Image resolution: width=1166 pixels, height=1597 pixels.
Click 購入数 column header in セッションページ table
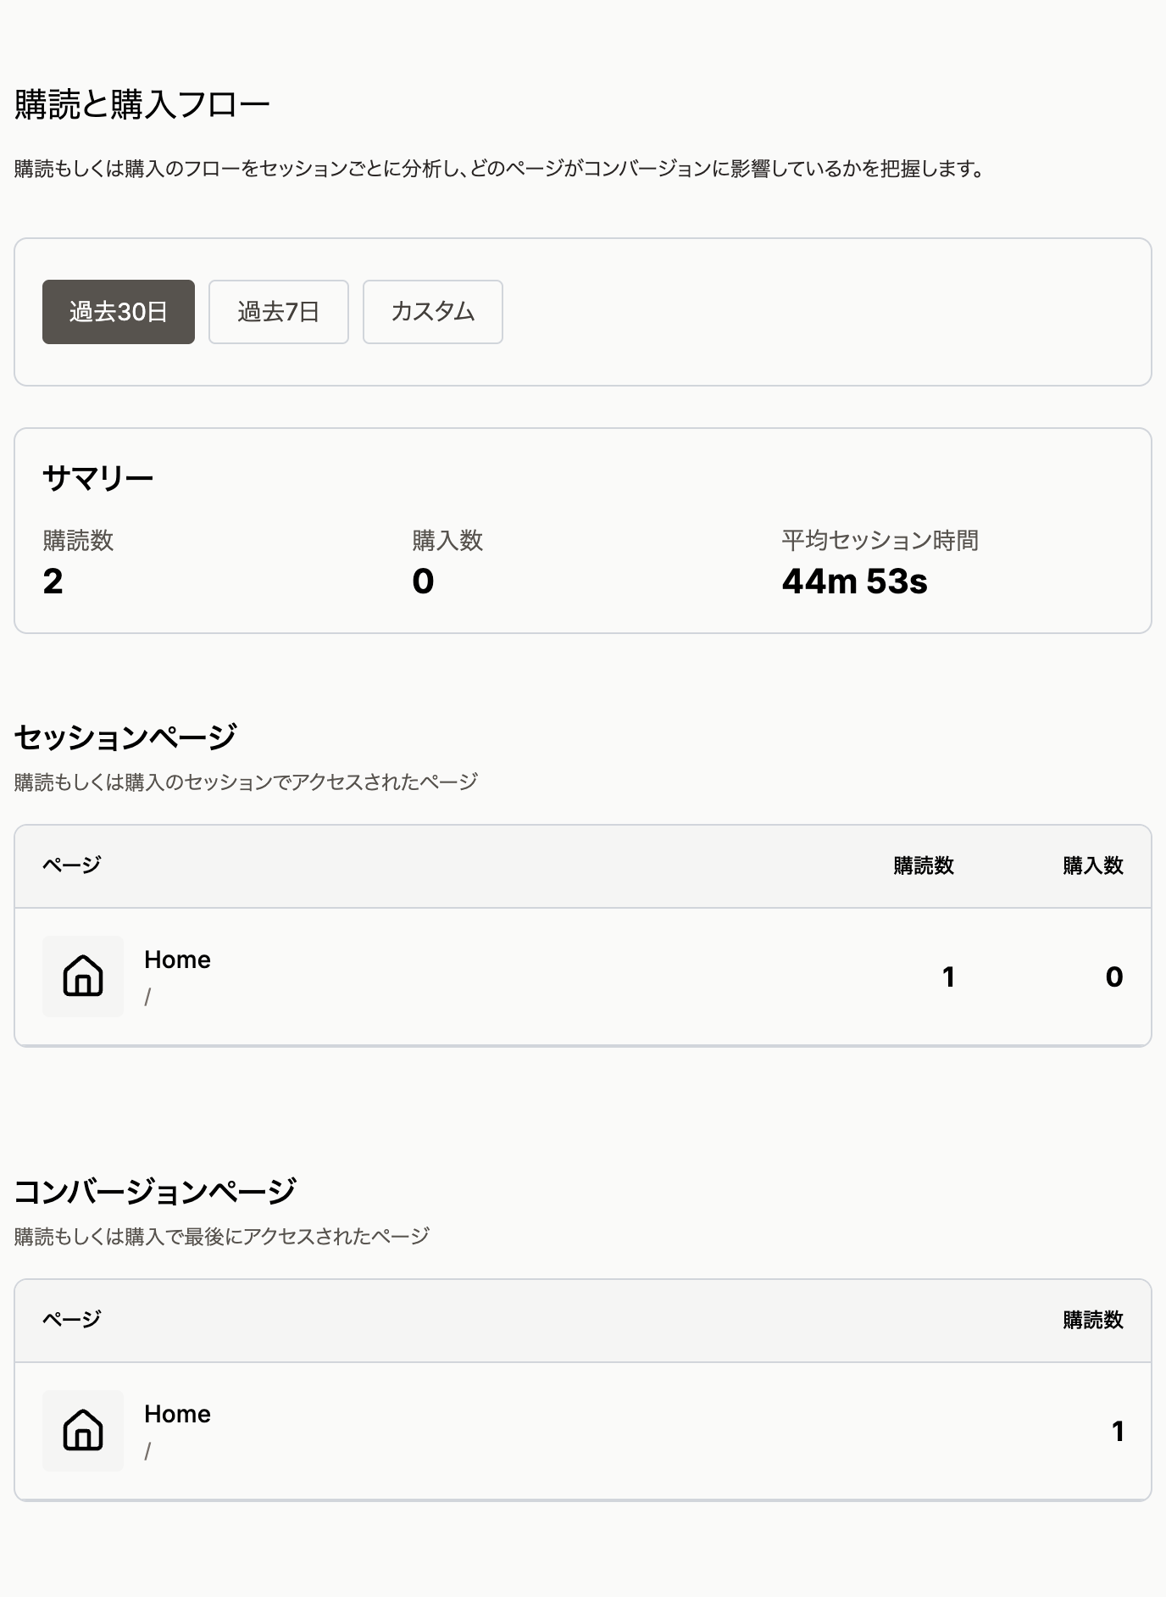coord(1093,865)
